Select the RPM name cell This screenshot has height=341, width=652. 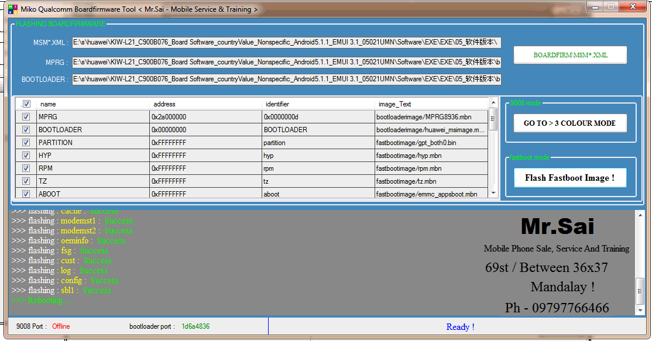point(92,168)
